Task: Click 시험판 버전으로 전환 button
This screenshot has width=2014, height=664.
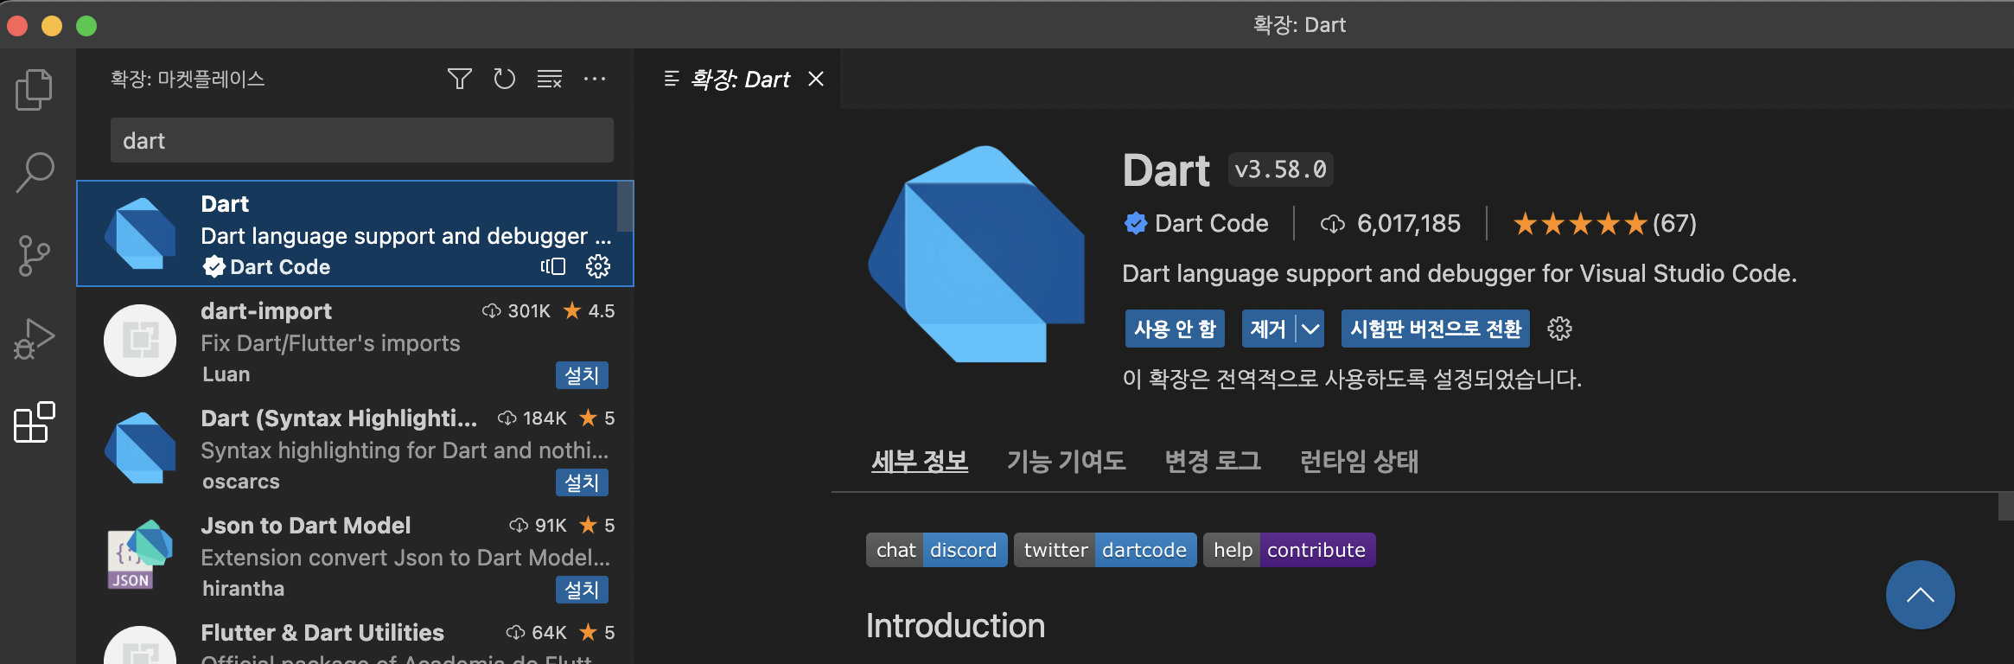Action: [1436, 329]
